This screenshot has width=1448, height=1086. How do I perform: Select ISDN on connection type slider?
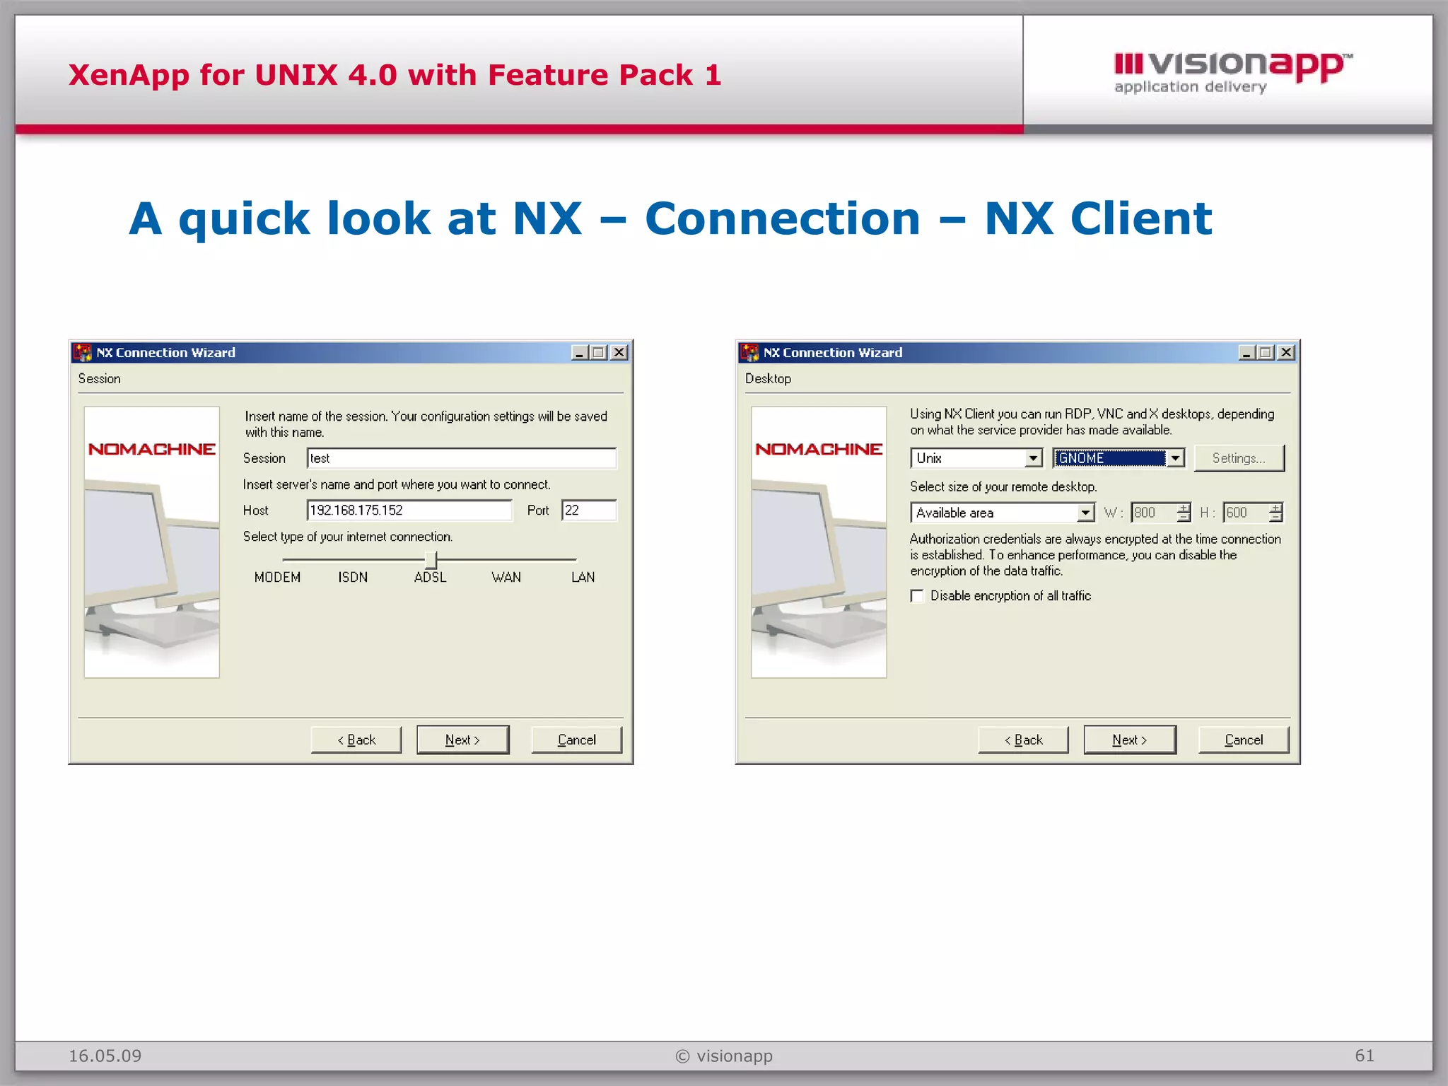click(x=353, y=578)
